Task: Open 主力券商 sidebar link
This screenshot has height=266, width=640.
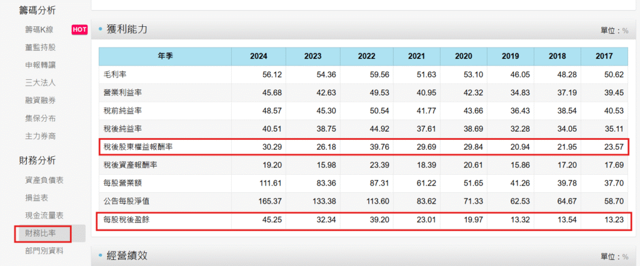Action: click(x=40, y=135)
